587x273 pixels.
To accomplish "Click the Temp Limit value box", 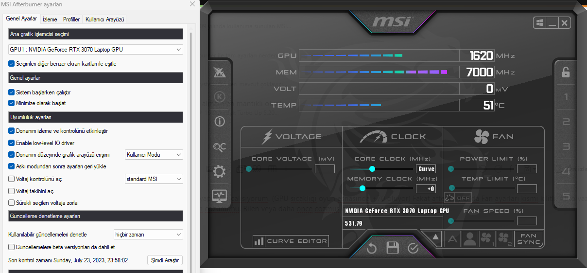I will (527, 189).
